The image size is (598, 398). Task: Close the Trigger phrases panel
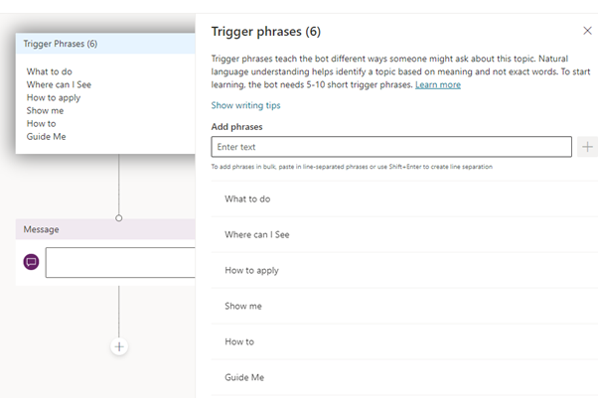587,31
